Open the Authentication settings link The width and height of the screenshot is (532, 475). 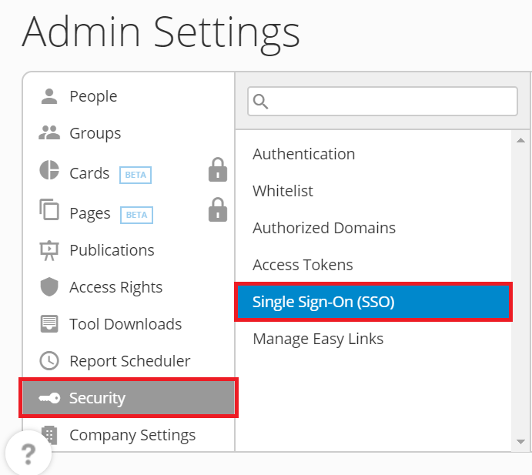pyautogui.click(x=303, y=154)
